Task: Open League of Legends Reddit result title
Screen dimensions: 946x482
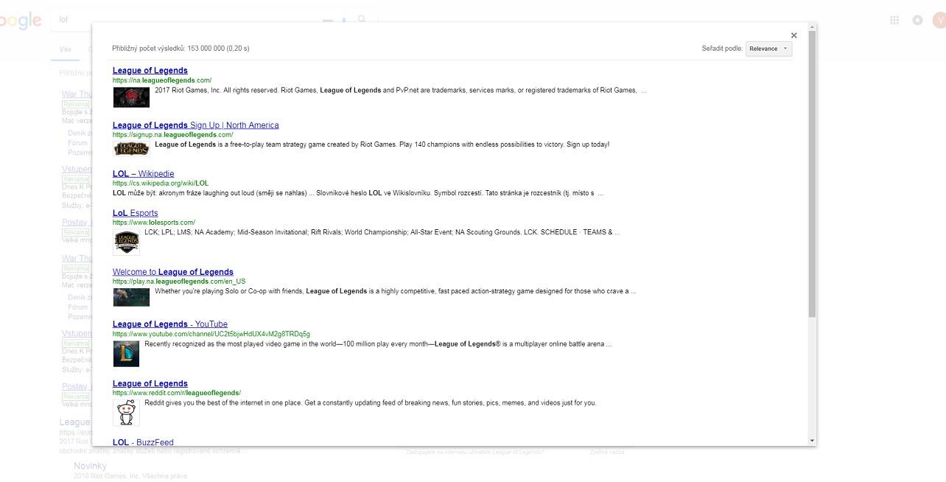Action: [x=150, y=384]
